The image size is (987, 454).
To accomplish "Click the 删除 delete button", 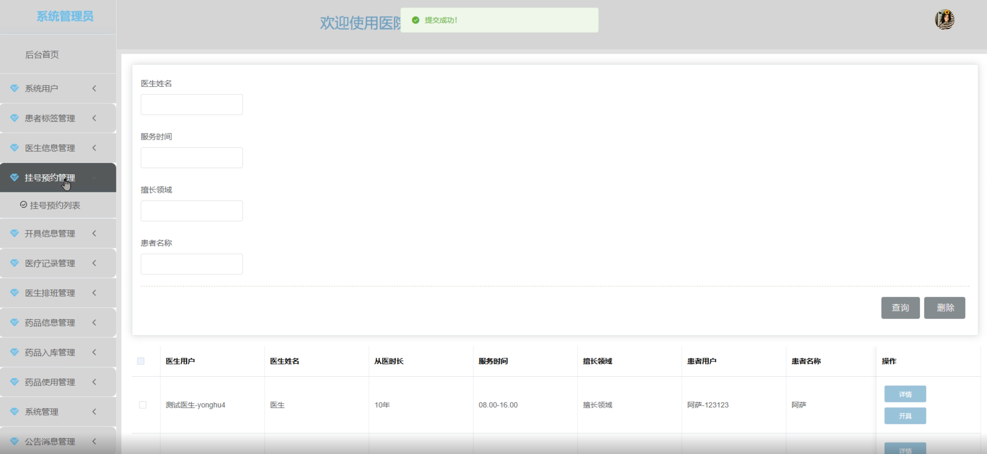I will [944, 308].
